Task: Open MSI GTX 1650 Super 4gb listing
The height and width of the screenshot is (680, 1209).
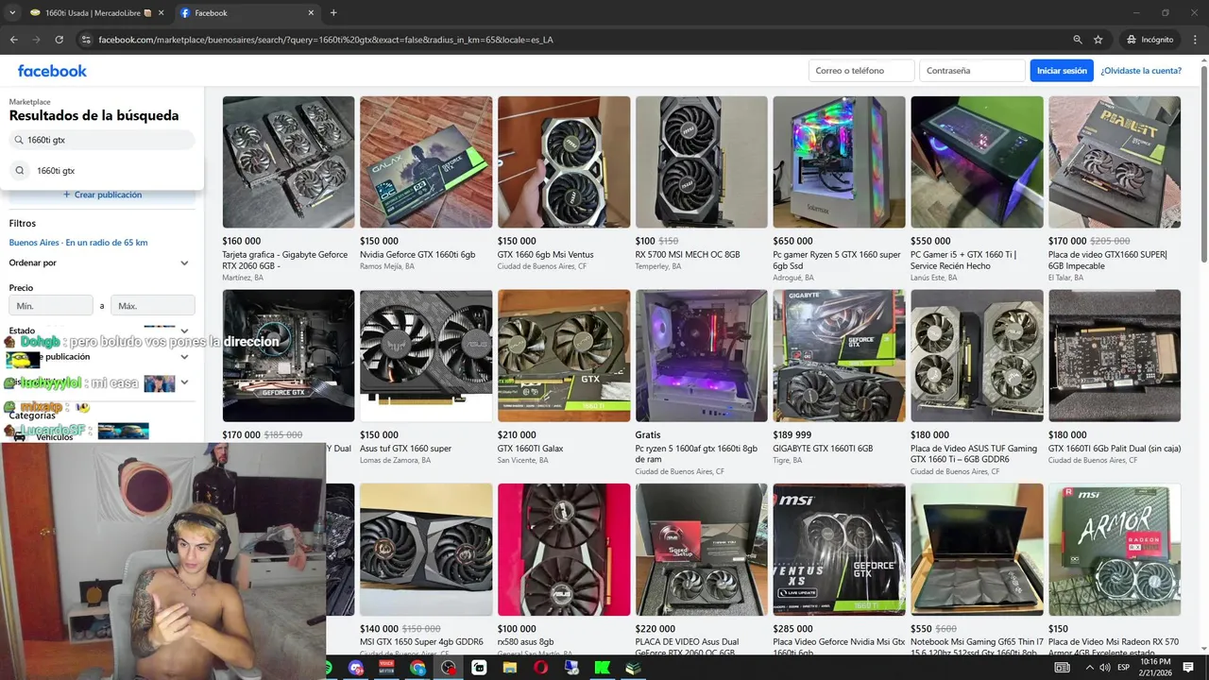Action: pos(426,569)
